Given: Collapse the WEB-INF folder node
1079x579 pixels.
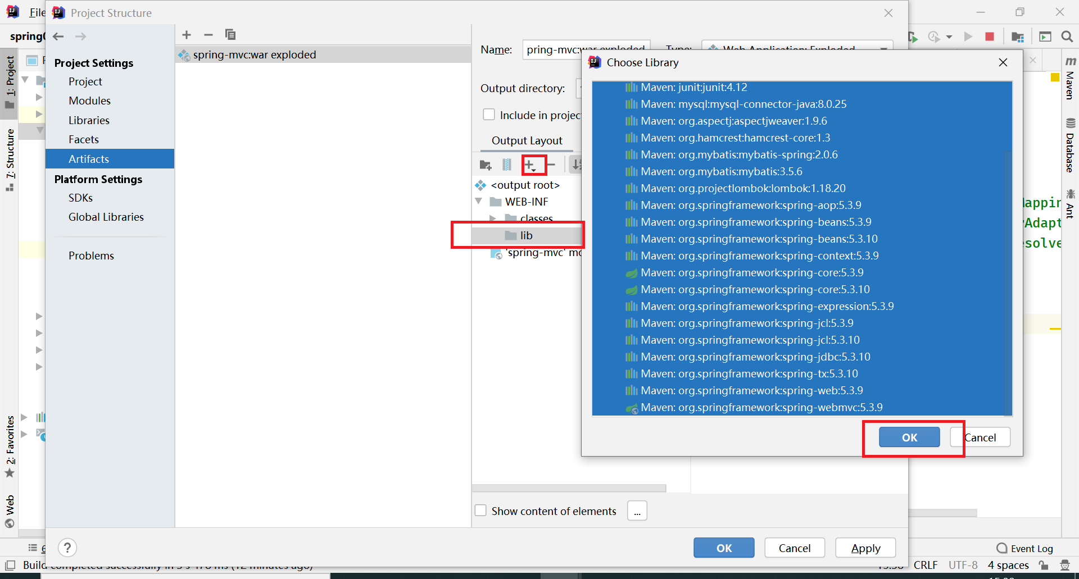Looking at the screenshot, I should coord(479,201).
